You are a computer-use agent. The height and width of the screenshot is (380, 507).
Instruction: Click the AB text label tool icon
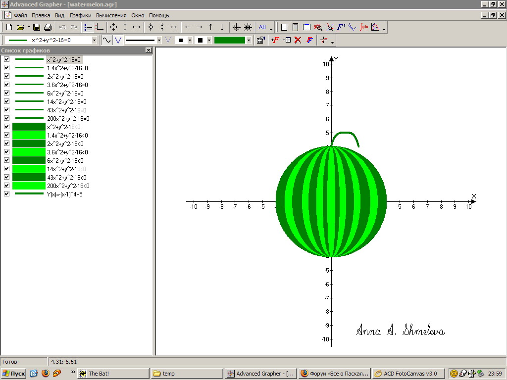tap(262, 27)
